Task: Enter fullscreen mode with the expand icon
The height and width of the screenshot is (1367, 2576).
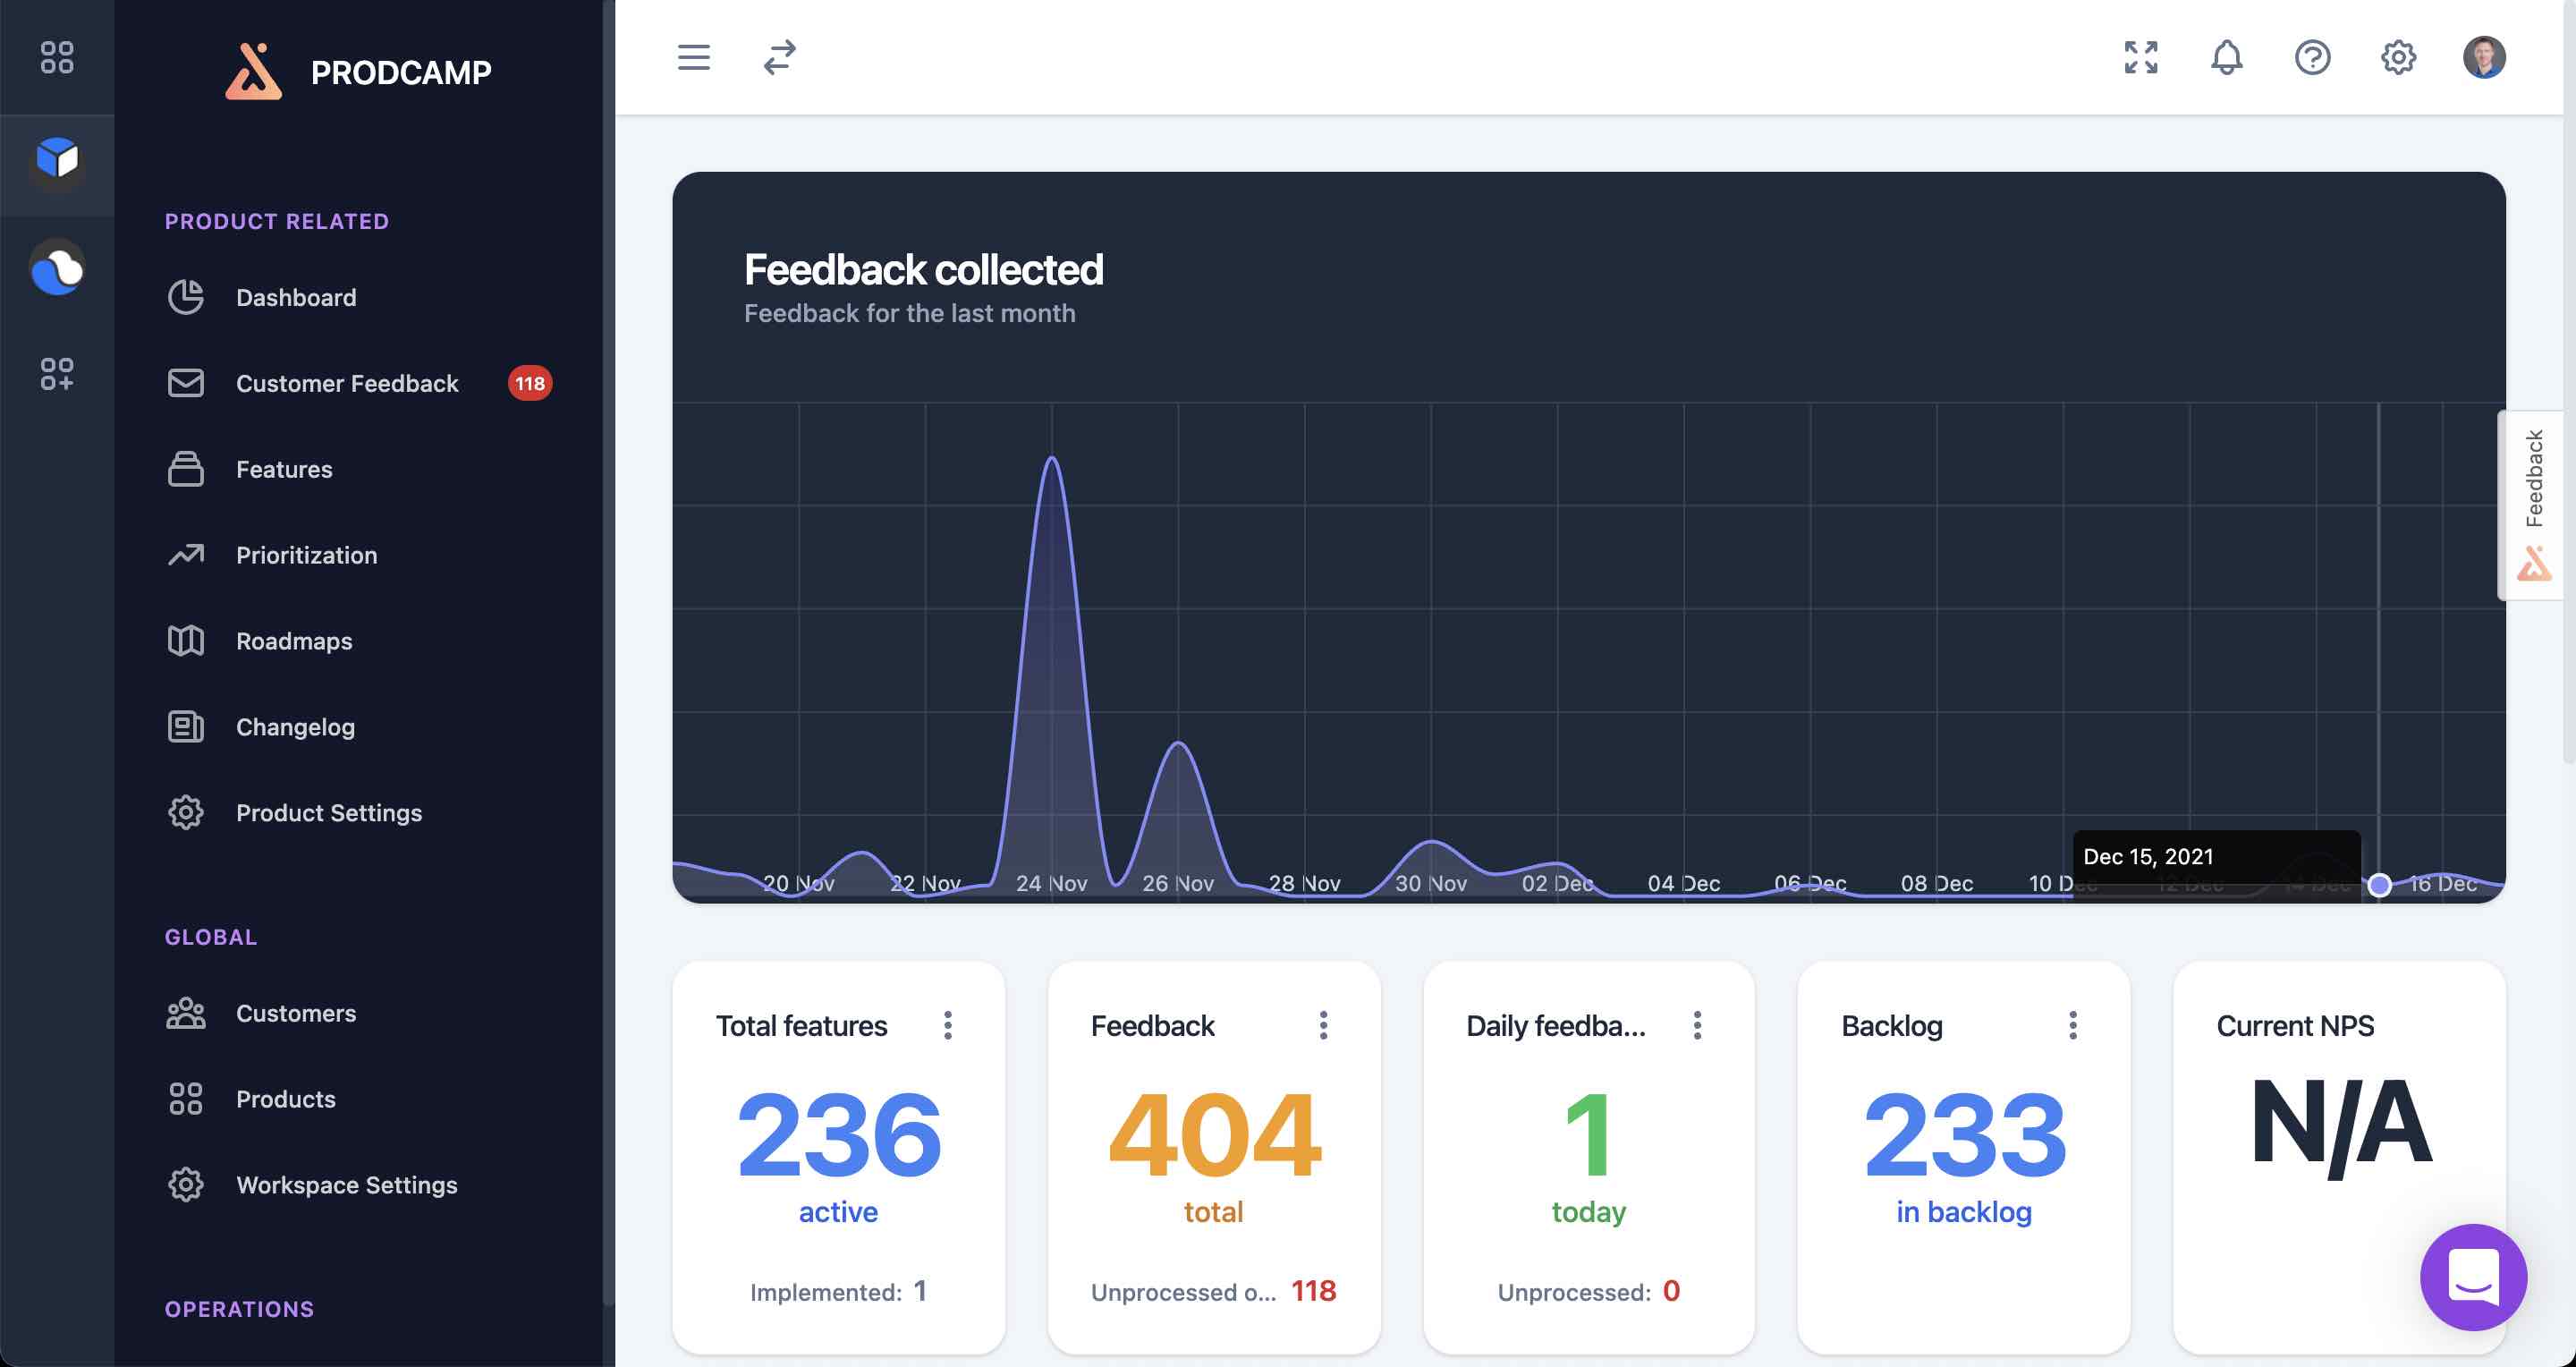Action: click(2141, 58)
